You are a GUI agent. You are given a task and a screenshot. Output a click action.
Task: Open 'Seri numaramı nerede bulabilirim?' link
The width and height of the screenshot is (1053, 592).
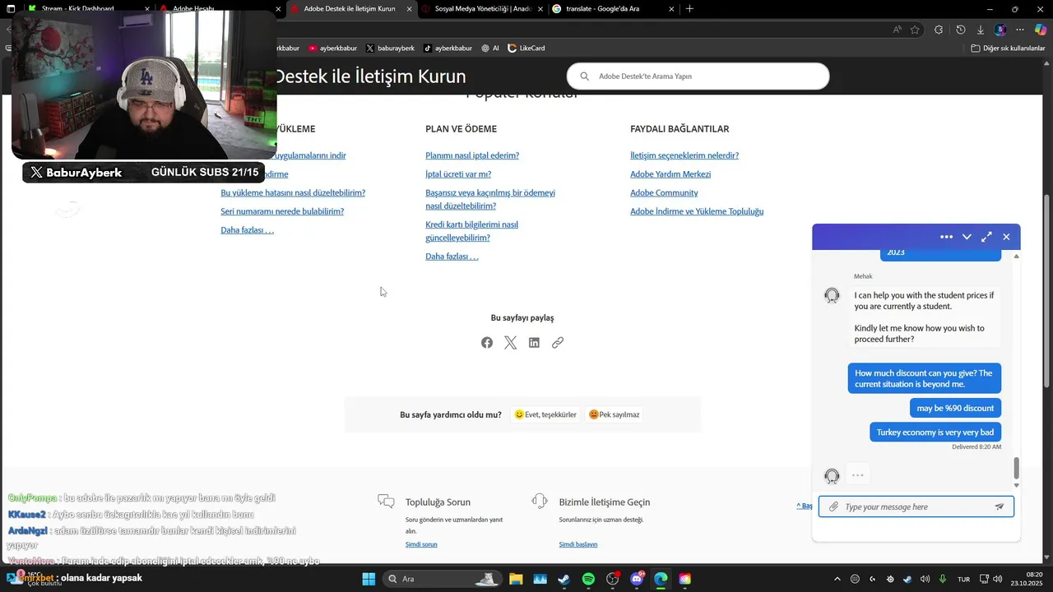pos(282,211)
